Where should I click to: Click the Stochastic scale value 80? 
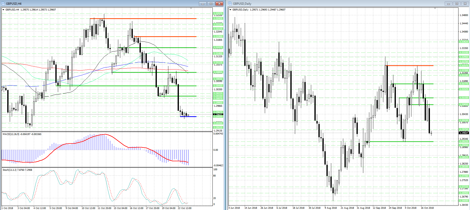tap(214, 176)
